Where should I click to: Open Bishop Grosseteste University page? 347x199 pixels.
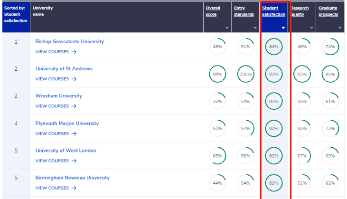69,42
